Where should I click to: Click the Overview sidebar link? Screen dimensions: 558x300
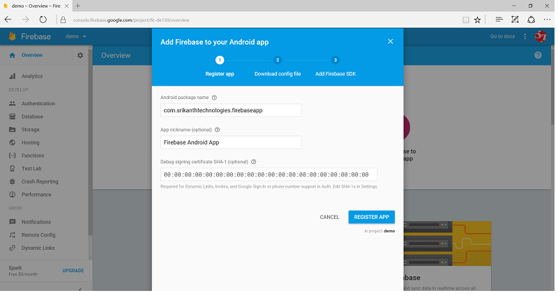click(32, 55)
